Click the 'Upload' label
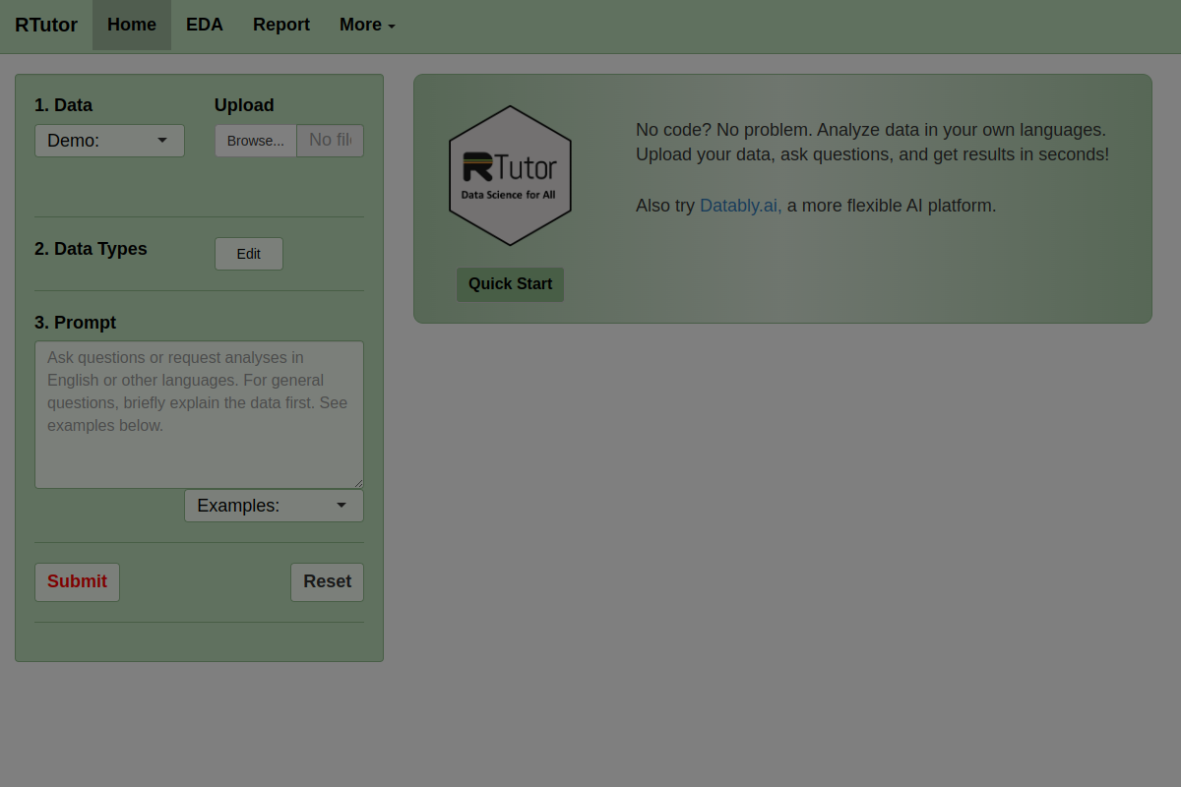 point(244,105)
